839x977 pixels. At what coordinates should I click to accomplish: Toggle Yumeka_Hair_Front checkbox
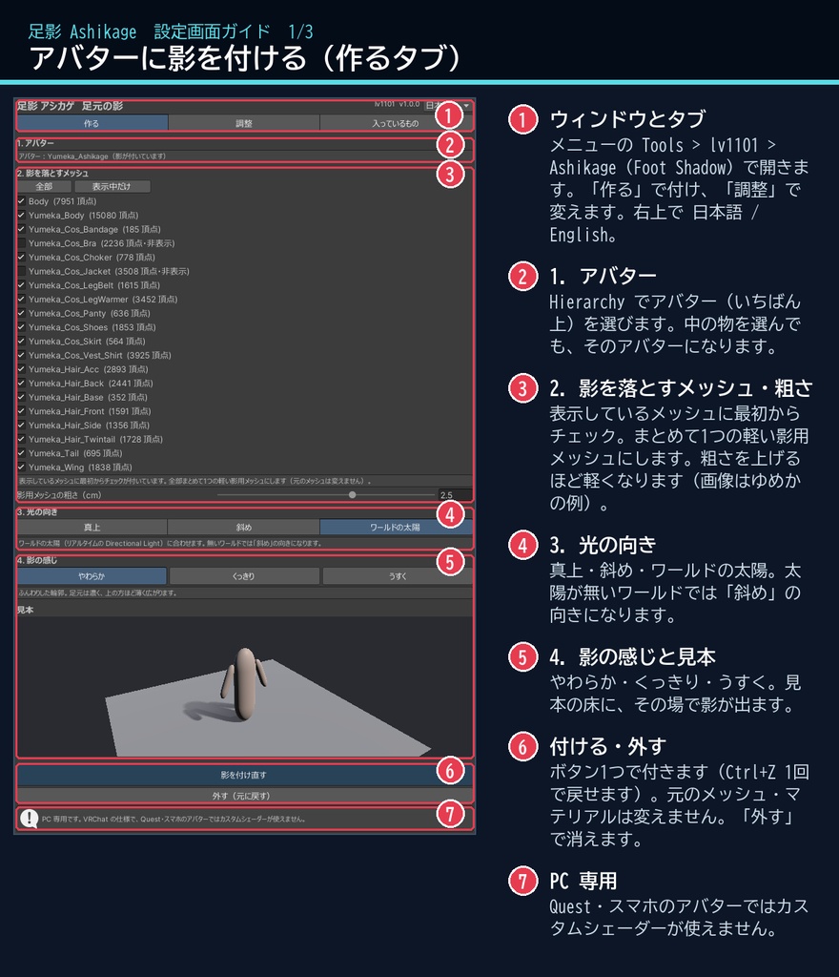(x=21, y=411)
